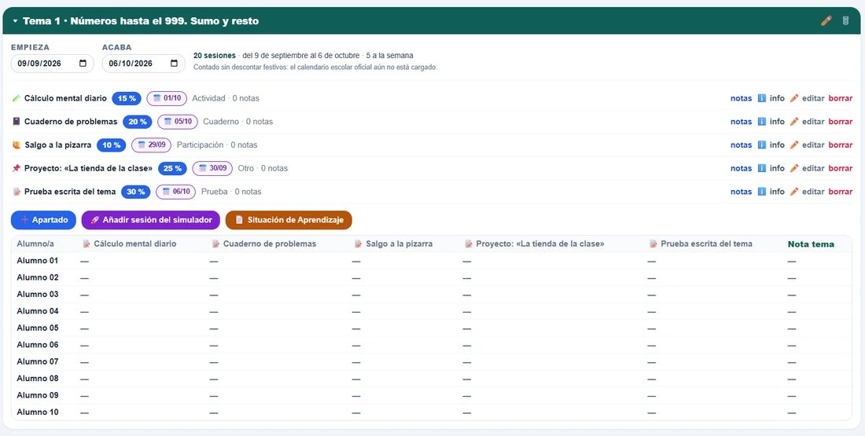Open notas for Cuaderno de problemas
The height and width of the screenshot is (436, 865).
(741, 122)
